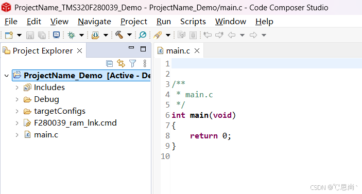Screen dimensions: 362x194
Task: Minimize the Project Explorer panel
Action: (x=131, y=47)
